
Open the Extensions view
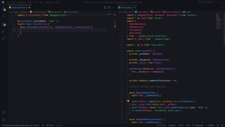4,38
